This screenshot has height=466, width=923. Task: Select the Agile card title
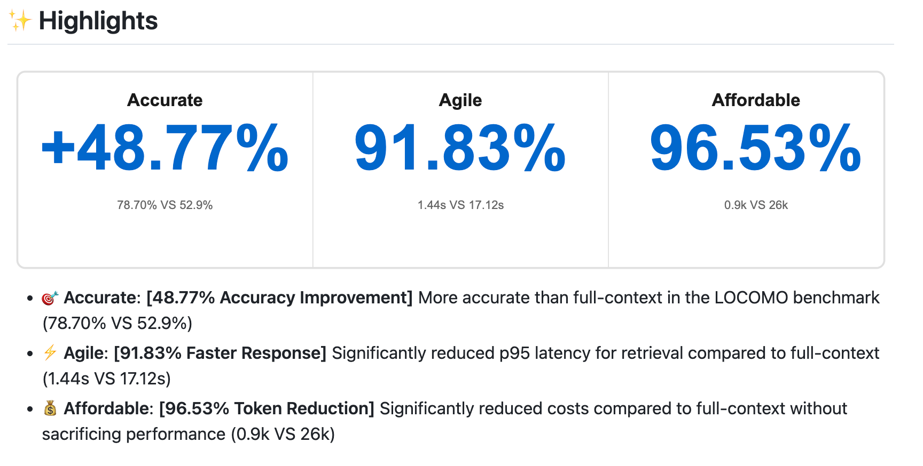click(460, 100)
